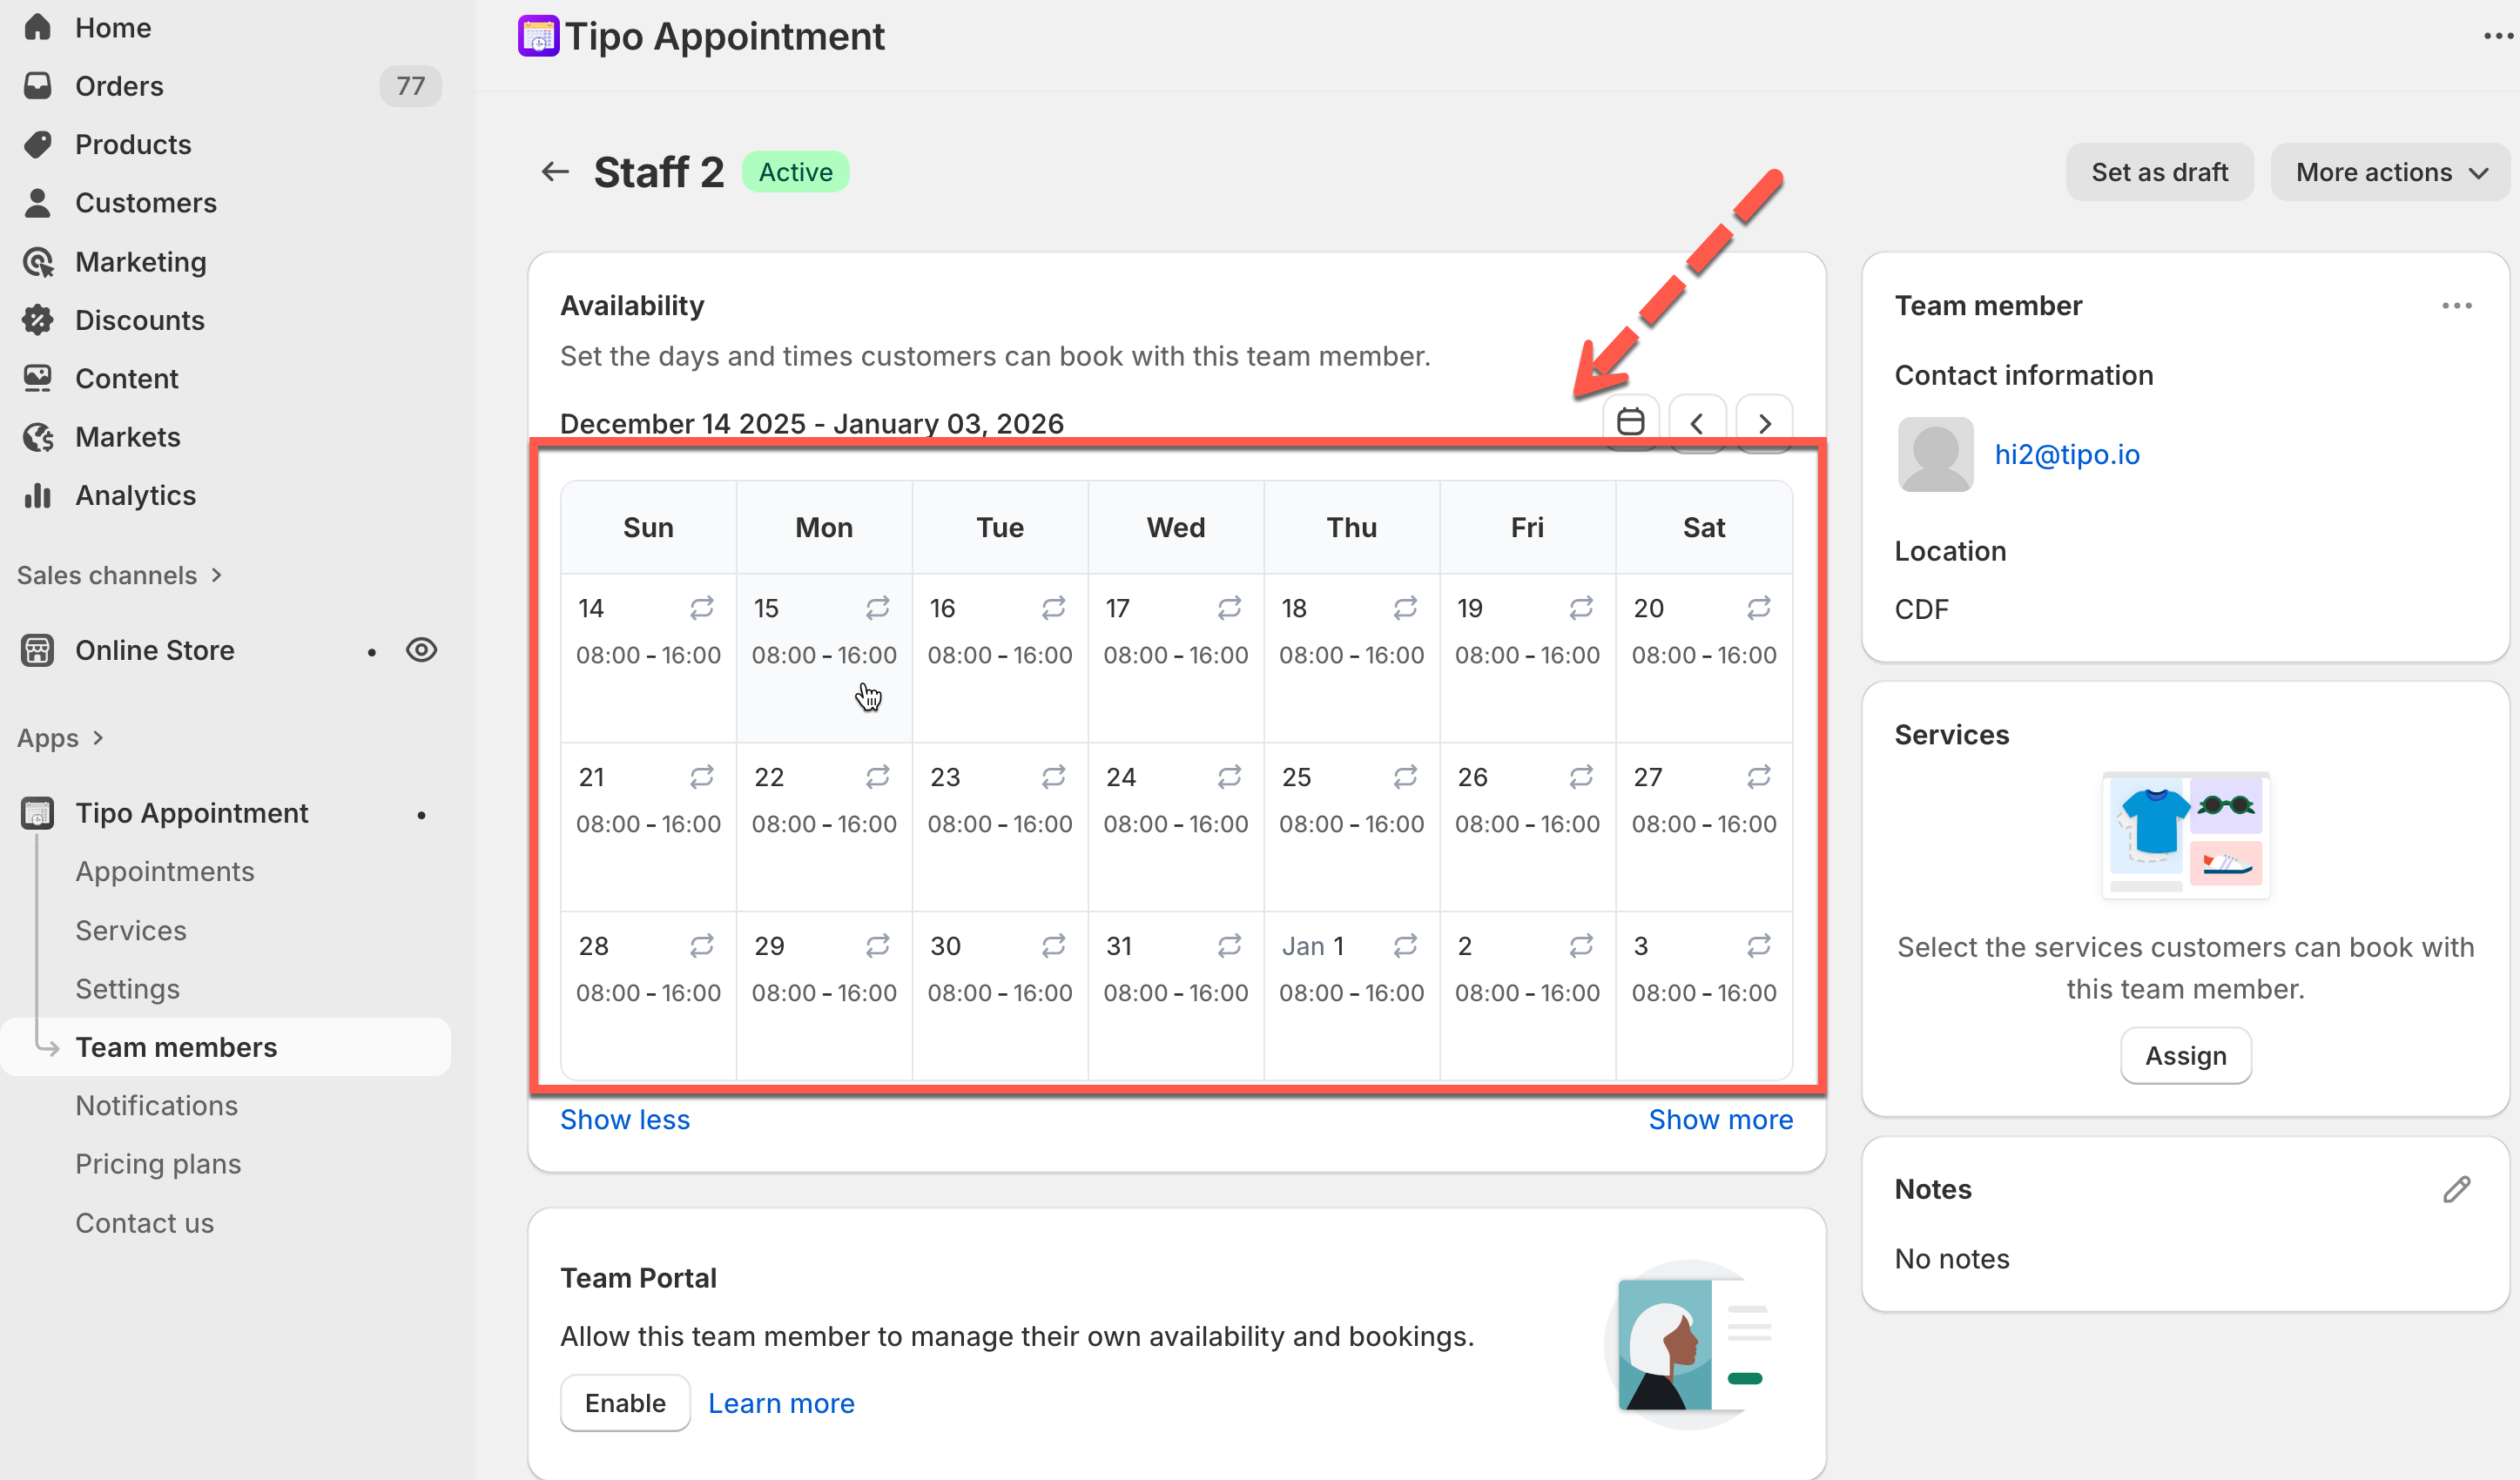Viewport: 2520px width, 1480px height.
Task: Click the hi2@tipo.io email link
Action: (x=2067, y=454)
